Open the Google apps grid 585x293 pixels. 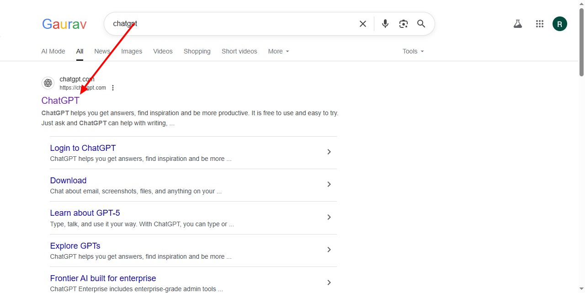(x=539, y=23)
